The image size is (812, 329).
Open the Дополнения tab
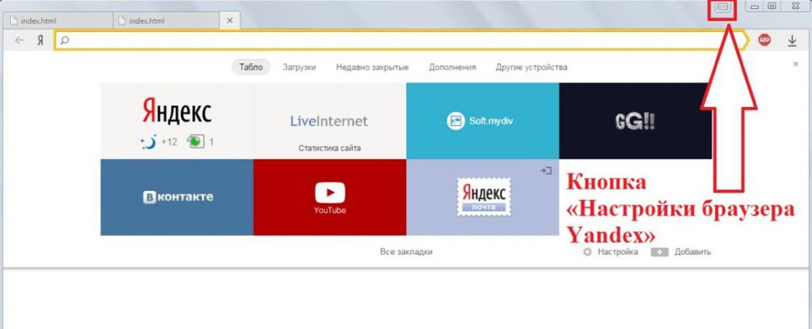(x=452, y=67)
